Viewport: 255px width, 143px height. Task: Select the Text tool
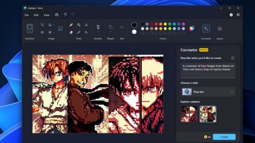[x=86, y=25]
